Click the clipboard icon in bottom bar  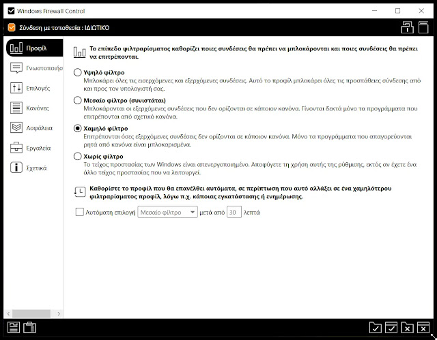pyautogui.click(x=29, y=328)
